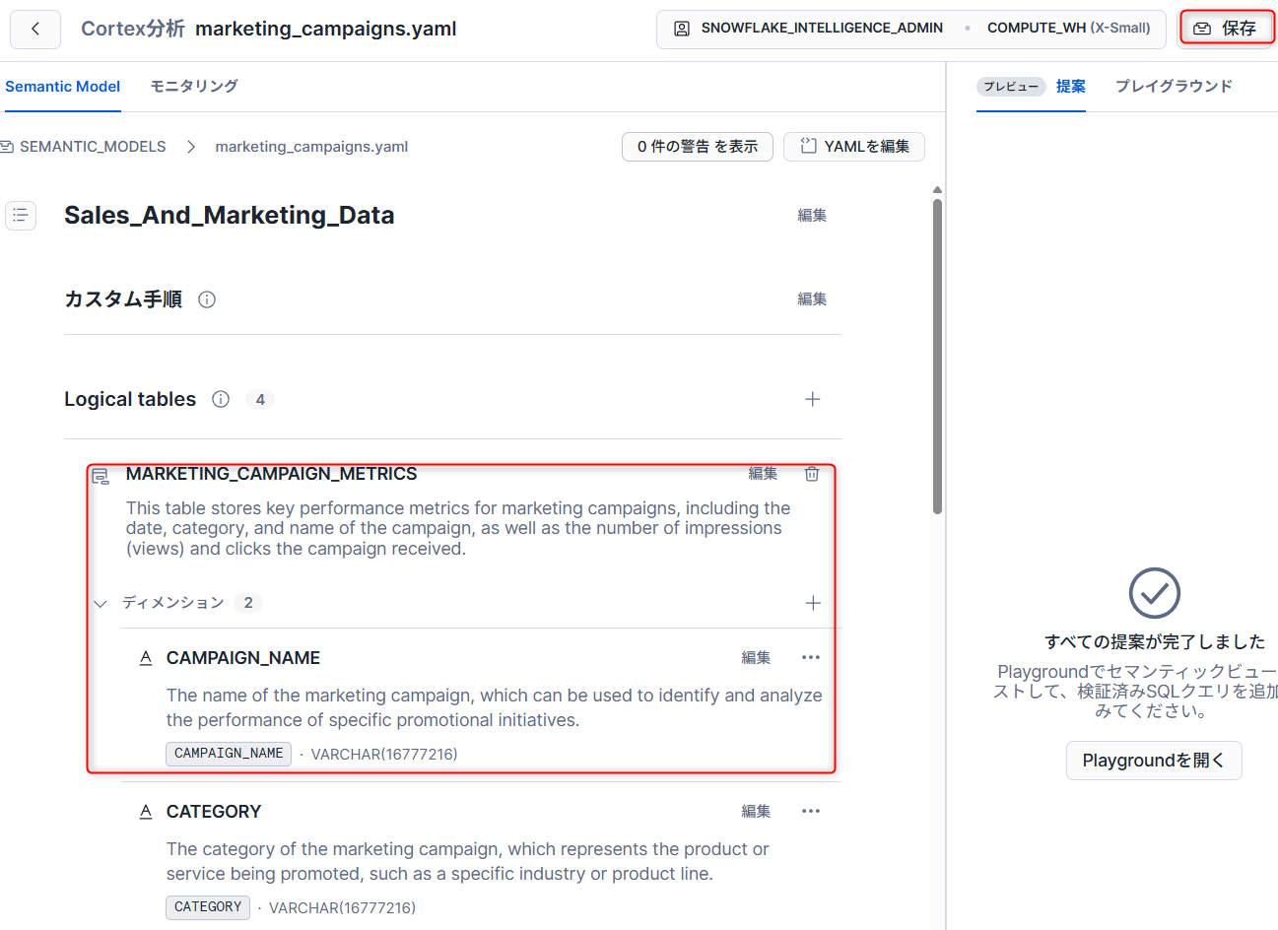The height and width of the screenshot is (930, 1278).
Task: Add a dimension using the plus icon
Action: [x=812, y=603]
